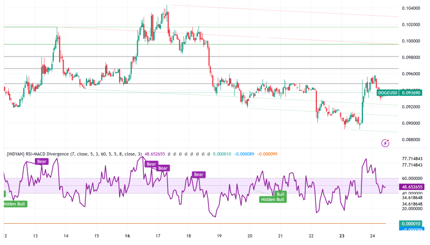Select date 23 on the time axis
This screenshot has width=430, height=245.
point(343,236)
